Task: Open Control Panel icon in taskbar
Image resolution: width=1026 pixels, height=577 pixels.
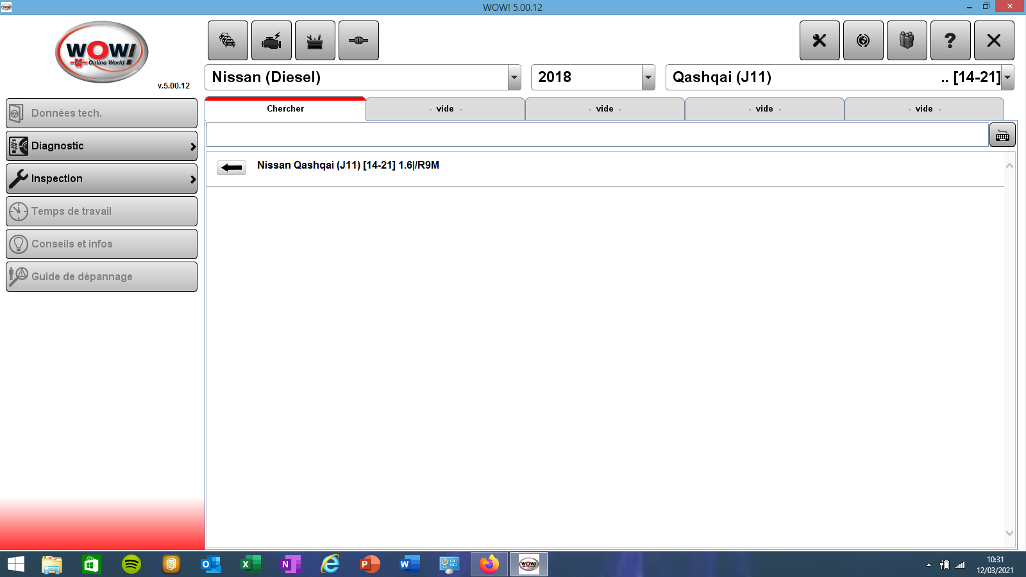Action: tap(450, 564)
